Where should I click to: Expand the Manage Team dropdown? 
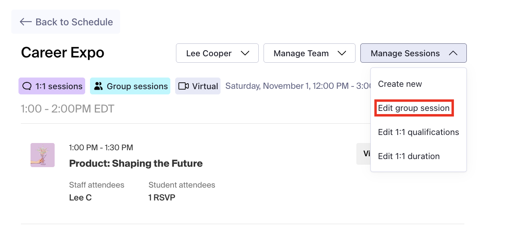(x=309, y=53)
